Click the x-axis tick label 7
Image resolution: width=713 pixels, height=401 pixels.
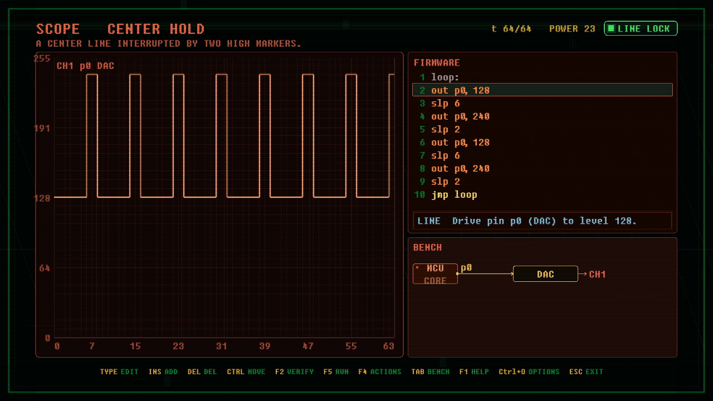tap(92, 346)
